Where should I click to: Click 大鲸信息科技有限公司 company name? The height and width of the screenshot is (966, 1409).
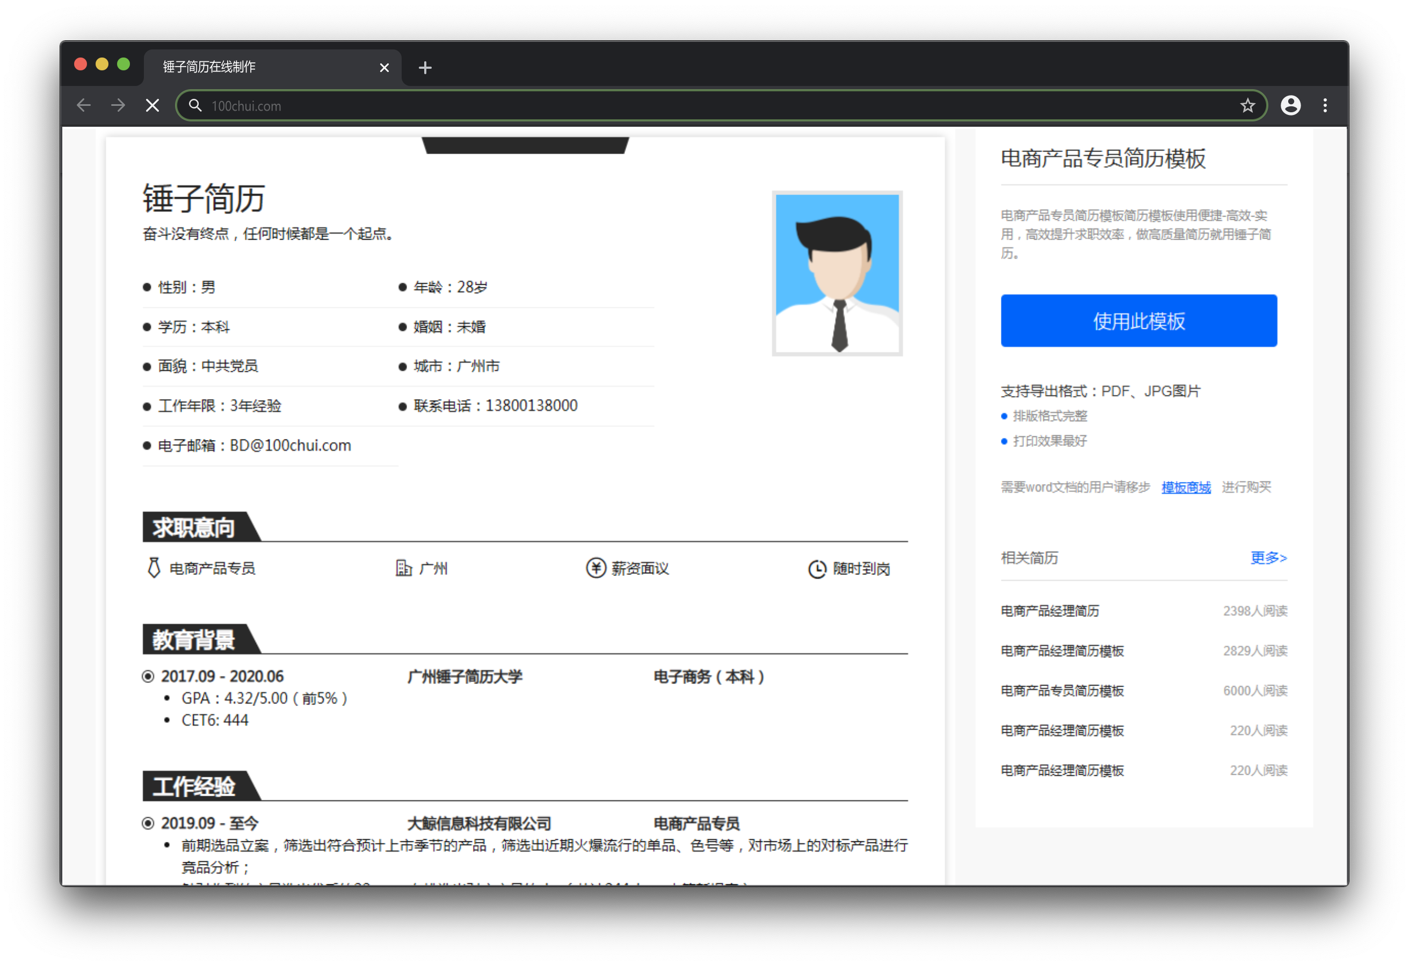(x=480, y=824)
